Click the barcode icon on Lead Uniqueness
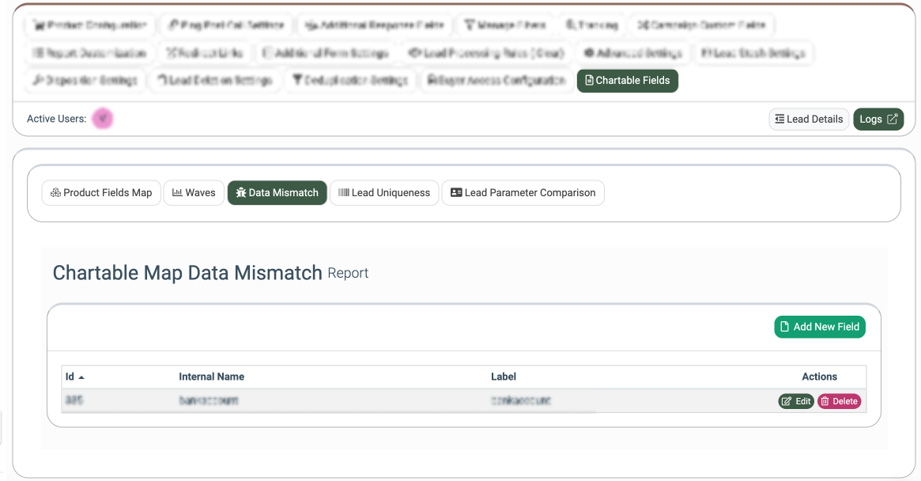Screen dimensions: 921x481 (x=344, y=193)
